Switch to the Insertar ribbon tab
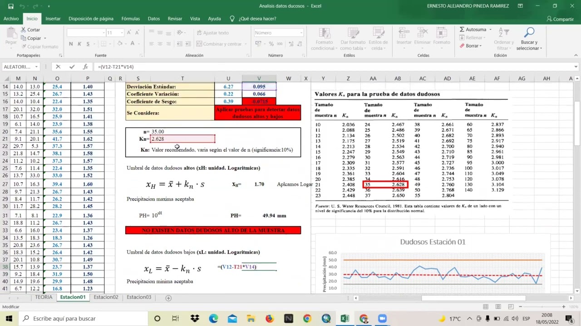The width and height of the screenshot is (581, 326). pyautogui.click(x=53, y=19)
